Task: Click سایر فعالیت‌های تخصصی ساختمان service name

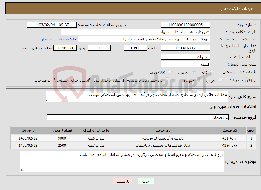Action: (x=163, y=146)
